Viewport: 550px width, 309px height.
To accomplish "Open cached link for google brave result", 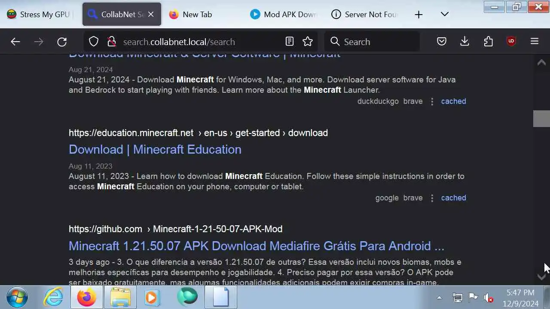I will (x=453, y=198).
